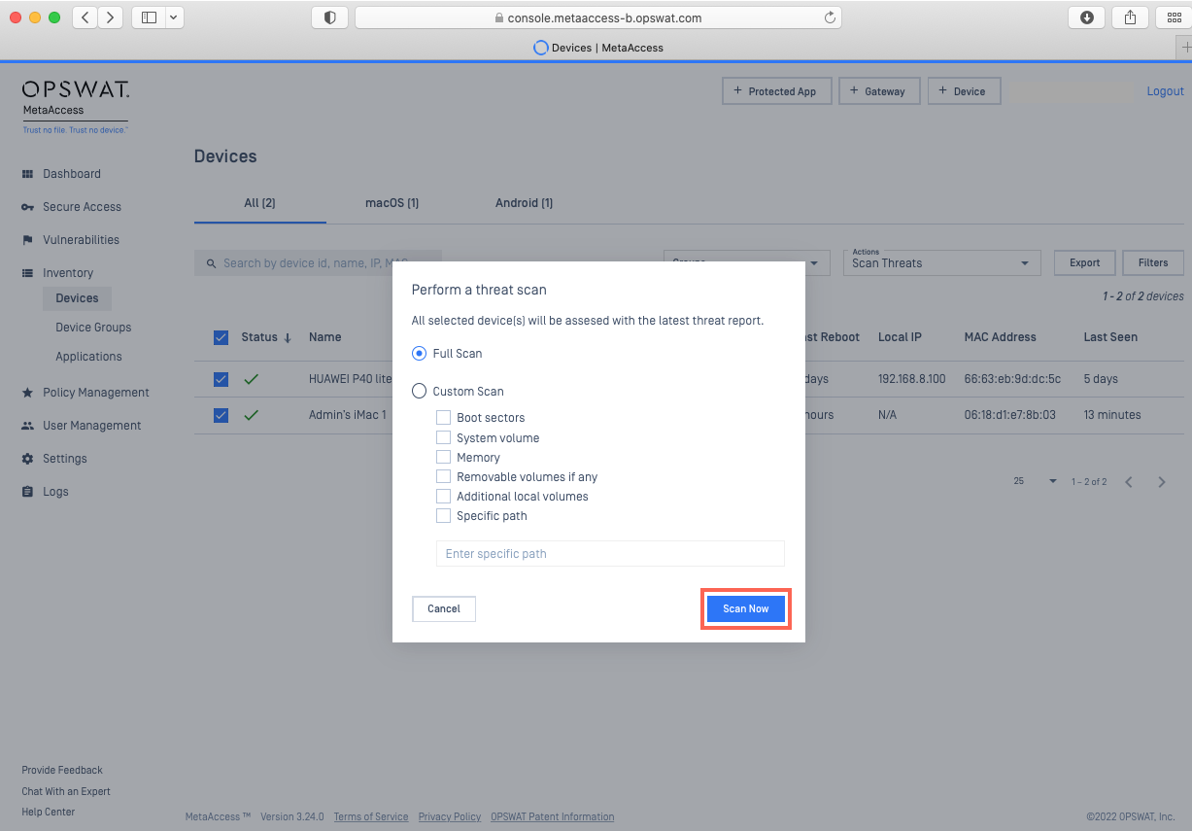Check Removable volumes if any checkbox
1192x831 pixels.
(443, 477)
